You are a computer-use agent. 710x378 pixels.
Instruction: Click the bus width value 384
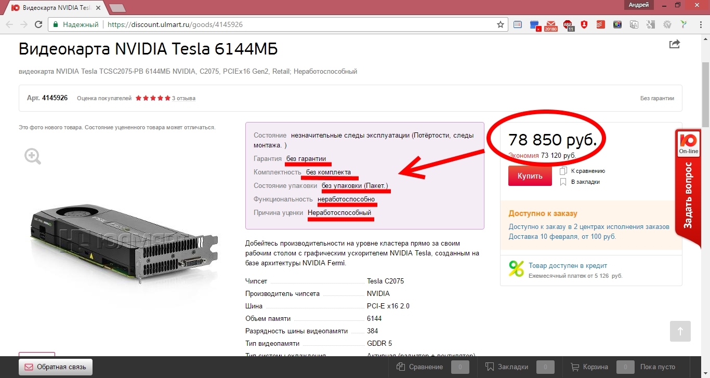point(372,331)
